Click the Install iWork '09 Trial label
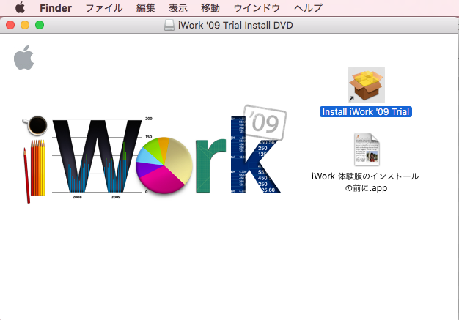This screenshot has height=320, width=459. (366, 111)
